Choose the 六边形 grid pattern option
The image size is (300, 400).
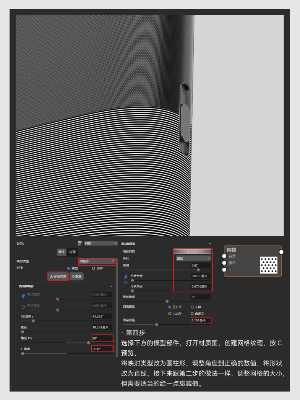click(170, 314)
